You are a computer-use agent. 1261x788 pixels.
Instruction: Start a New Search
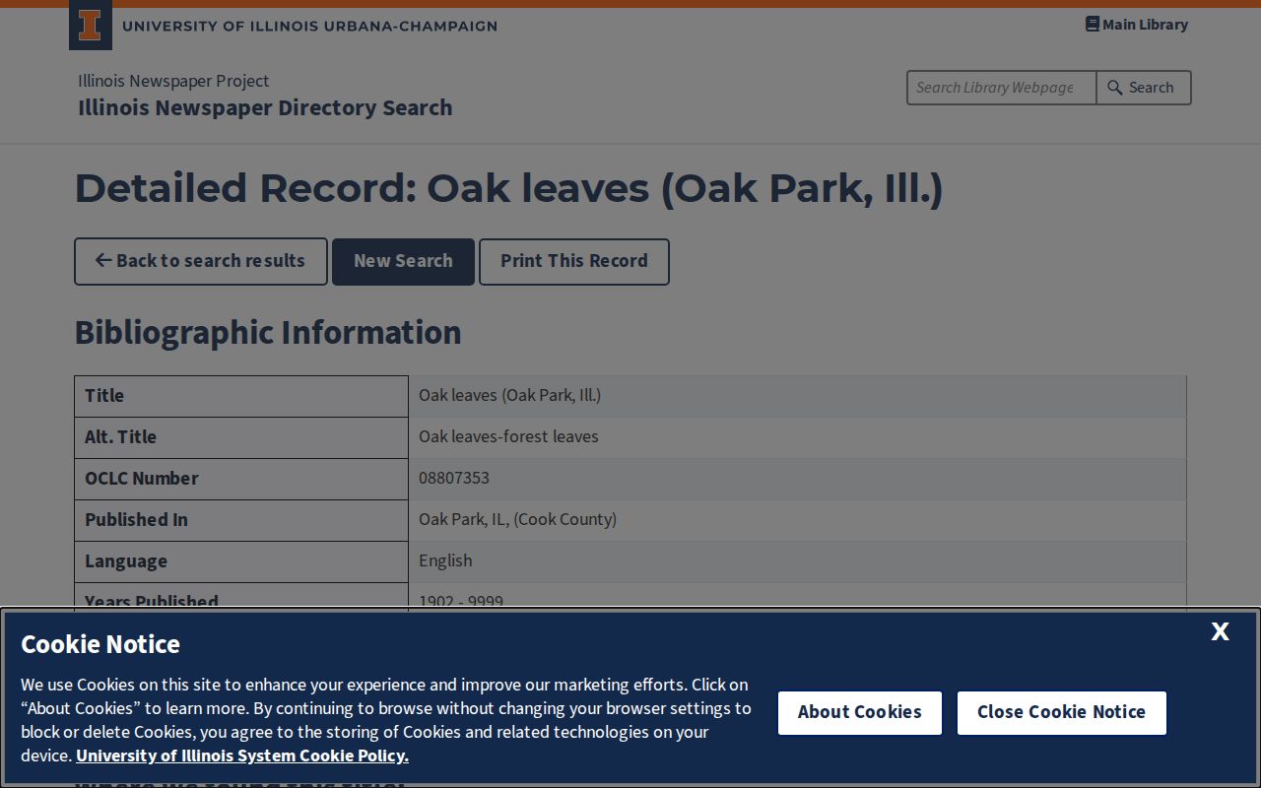(403, 262)
